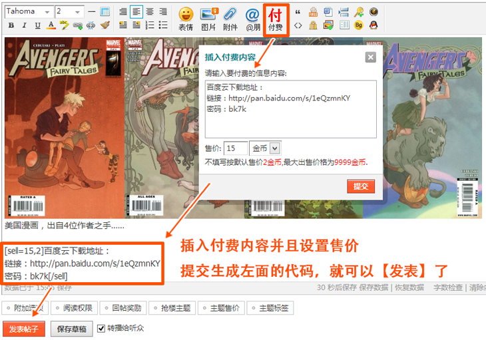Viewport: 486px width, 340px height.
Task: Insert a hyperlink with the chain icon
Action: point(77,25)
